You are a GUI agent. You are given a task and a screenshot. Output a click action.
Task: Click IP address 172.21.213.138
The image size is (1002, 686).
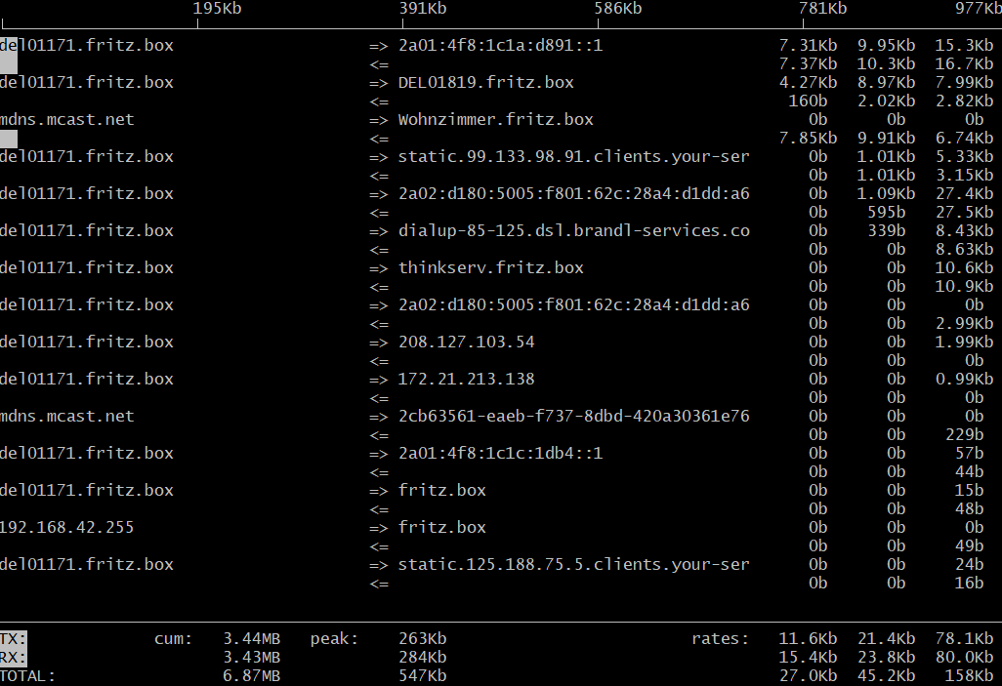click(466, 380)
